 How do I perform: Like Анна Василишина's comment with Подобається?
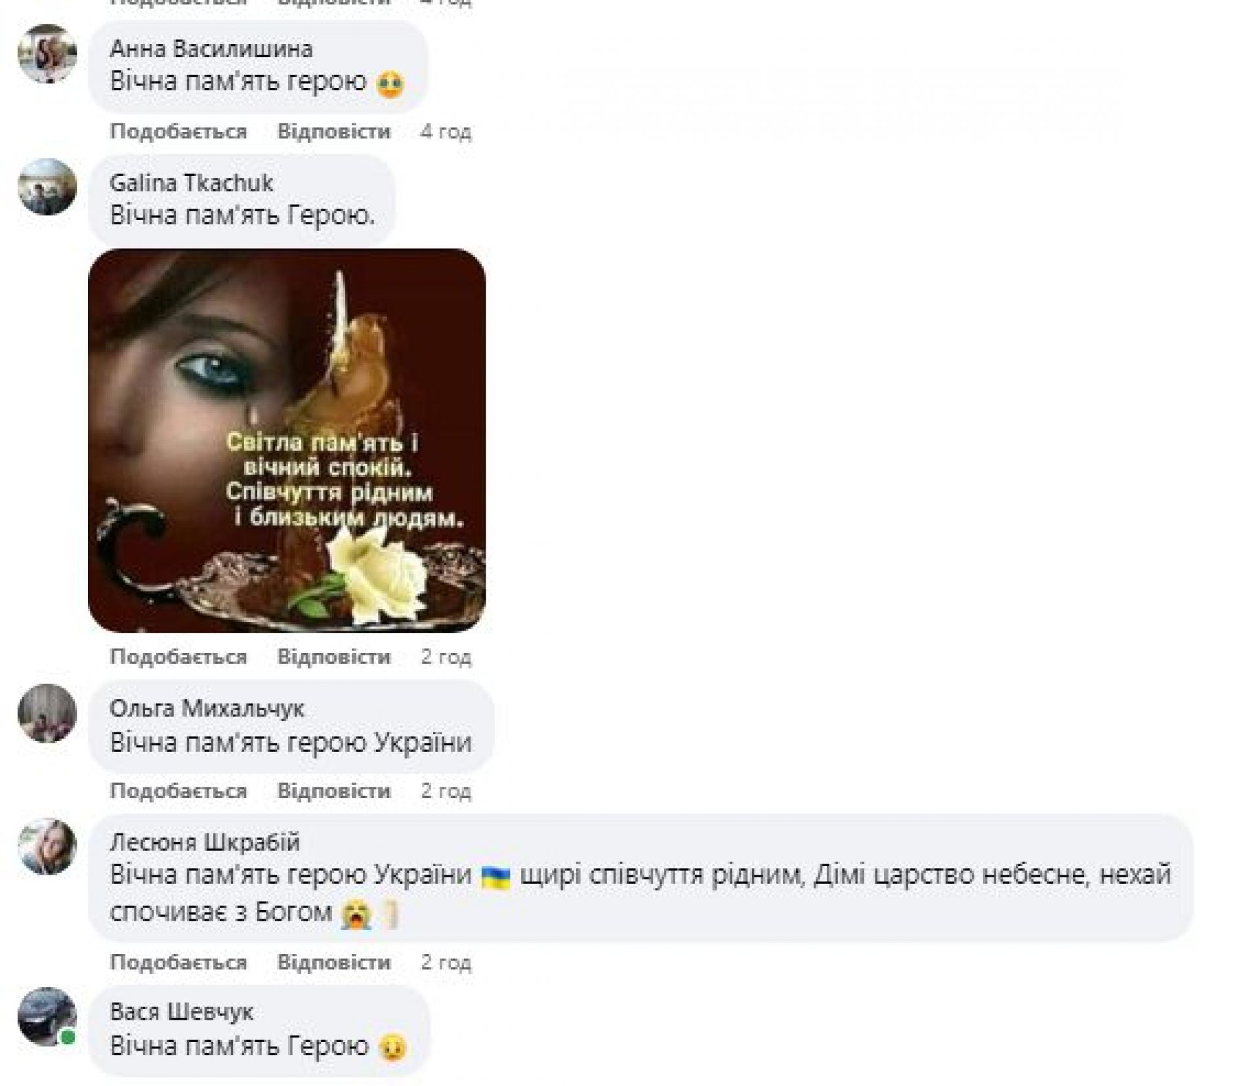[x=178, y=132]
